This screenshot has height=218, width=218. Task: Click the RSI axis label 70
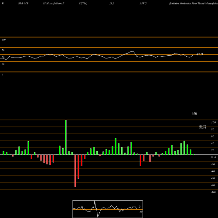click(3, 50)
